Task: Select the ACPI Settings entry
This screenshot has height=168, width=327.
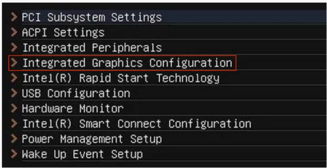Action: [x=64, y=33]
